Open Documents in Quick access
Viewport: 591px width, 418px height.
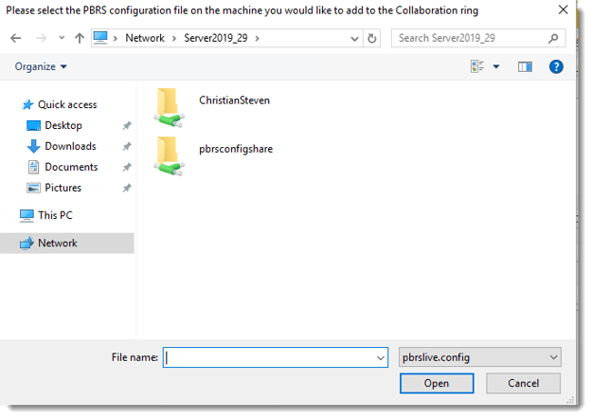point(71,167)
